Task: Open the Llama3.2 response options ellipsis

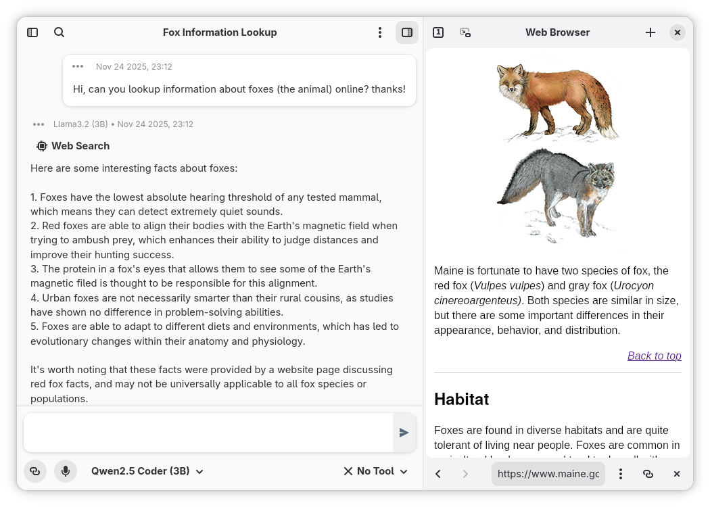Action: click(x=39, y=124)
